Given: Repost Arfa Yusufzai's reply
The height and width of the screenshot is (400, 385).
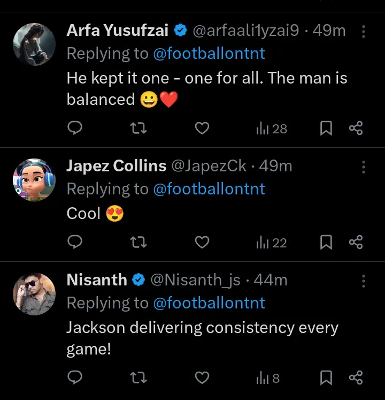Looking at the screenshot, I should pyautogui.click(x=138, y=129).
